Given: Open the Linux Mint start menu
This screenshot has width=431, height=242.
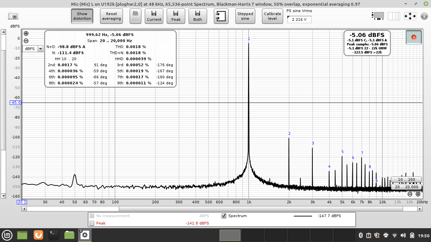Looking at the screenshot, I should 7,235.
